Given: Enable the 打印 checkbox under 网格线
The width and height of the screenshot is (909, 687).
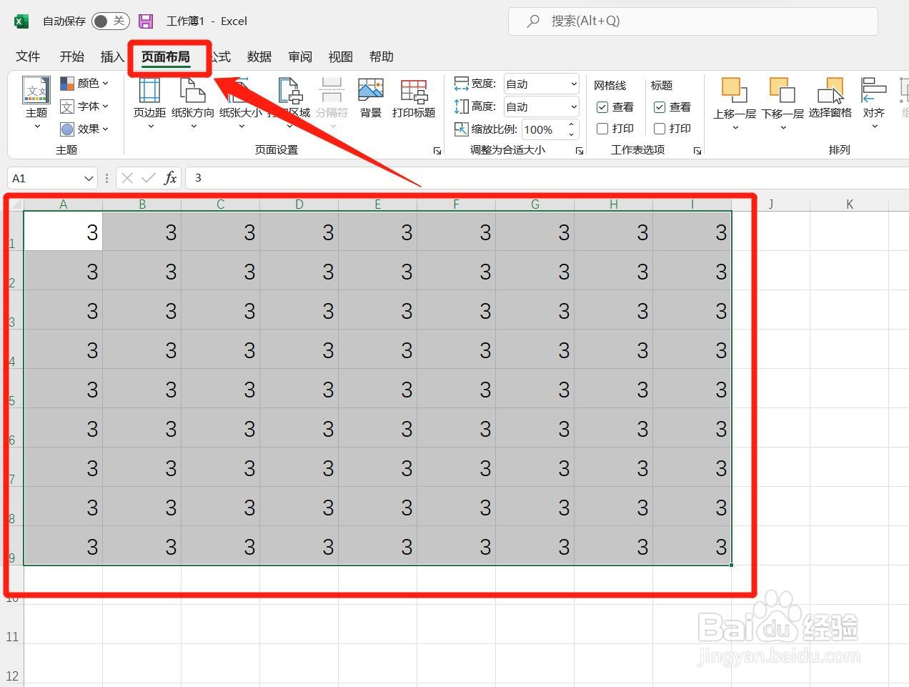Looking at the screenshot, I should pos(602,129).
